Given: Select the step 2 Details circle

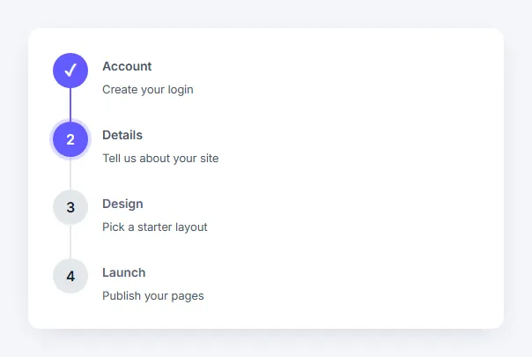Looking at the screenshot, I should (70, 139).
